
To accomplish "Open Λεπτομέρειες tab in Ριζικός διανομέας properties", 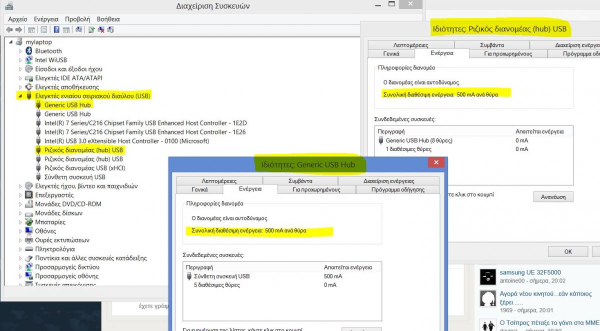I will (x=410, y=45).
